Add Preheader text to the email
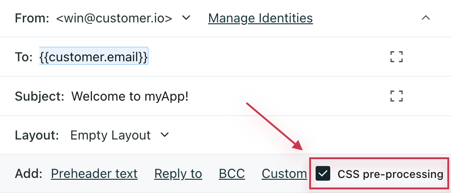Screen dimensions: 451x193 click(x=94, y=174)
